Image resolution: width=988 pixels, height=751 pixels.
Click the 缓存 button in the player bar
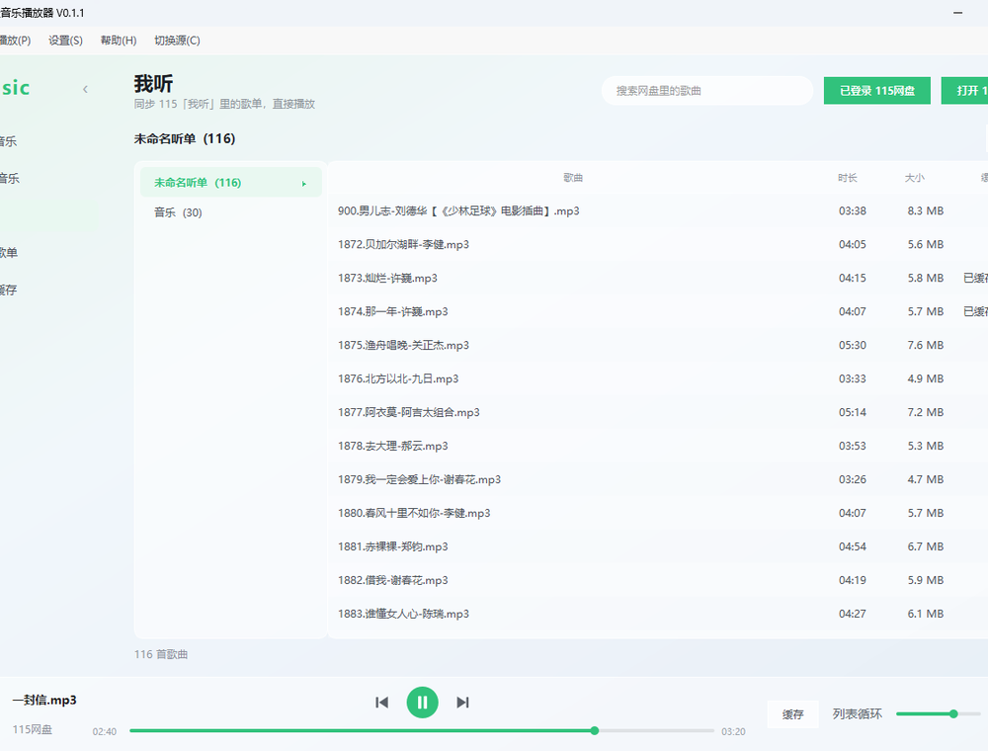coord(792,713)
